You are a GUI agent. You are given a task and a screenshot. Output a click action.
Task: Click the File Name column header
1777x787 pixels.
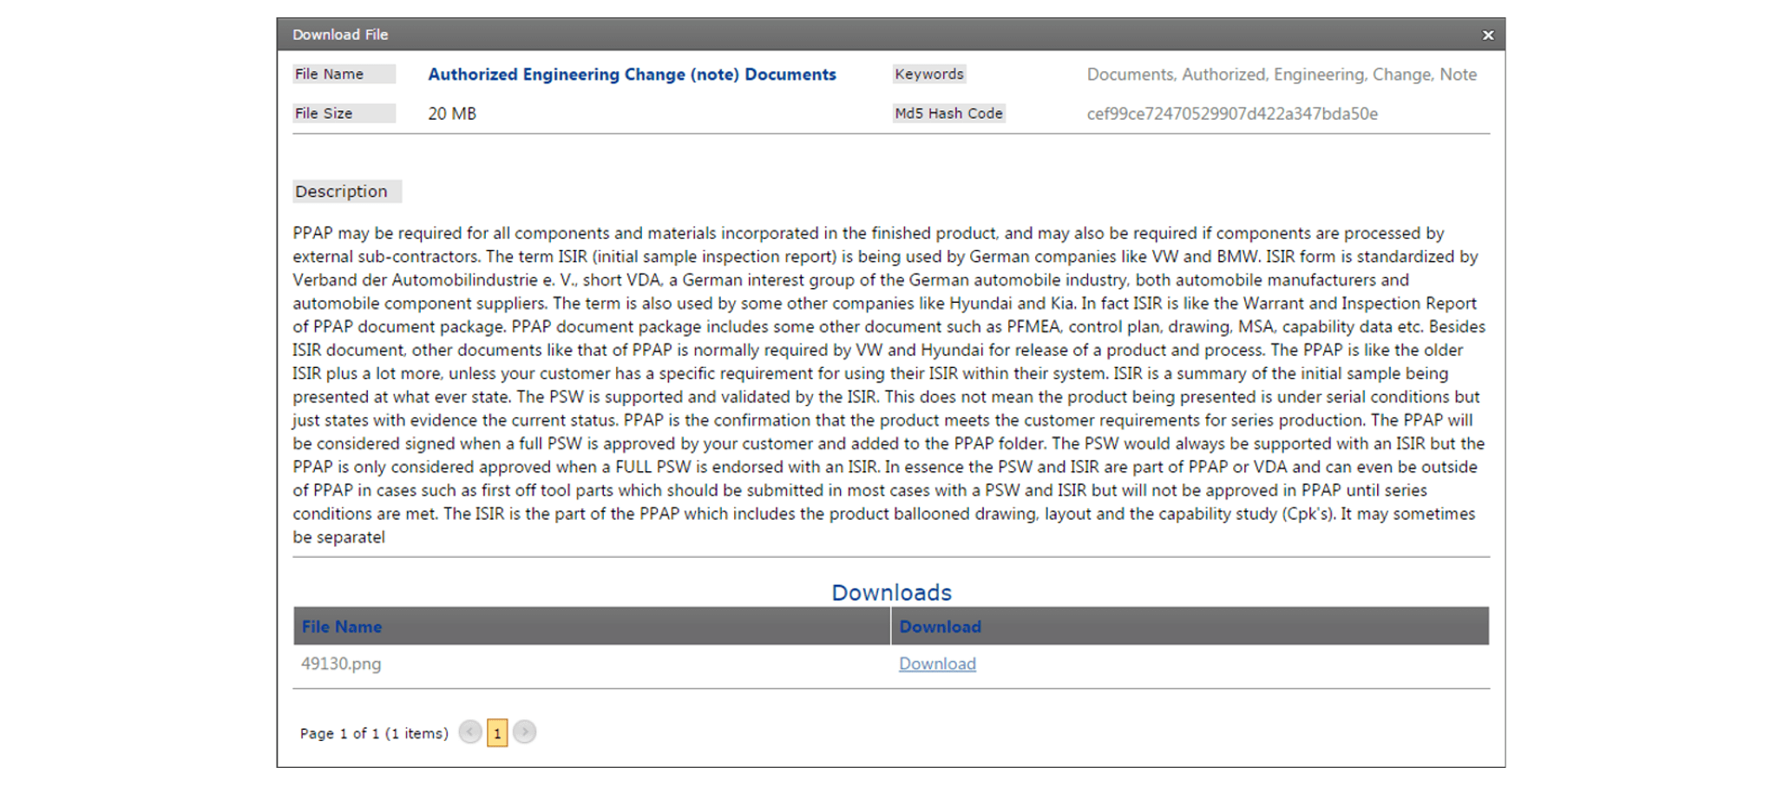tap(592, 626)
